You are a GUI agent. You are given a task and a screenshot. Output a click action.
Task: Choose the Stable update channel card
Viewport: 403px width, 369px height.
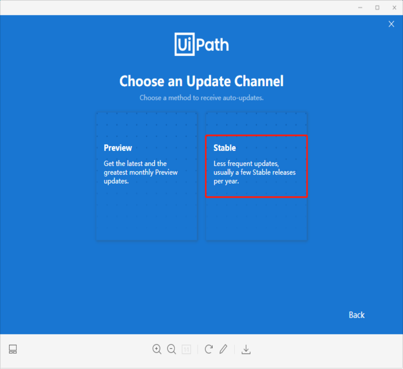click(256, 177)
